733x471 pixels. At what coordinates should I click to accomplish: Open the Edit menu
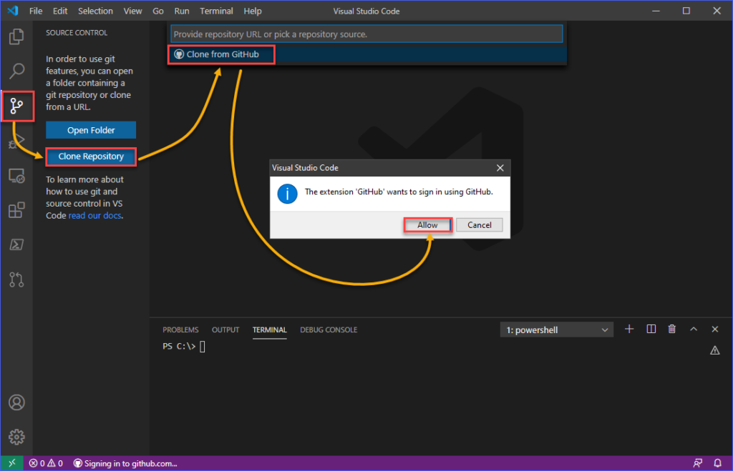(x=60, y=11)
